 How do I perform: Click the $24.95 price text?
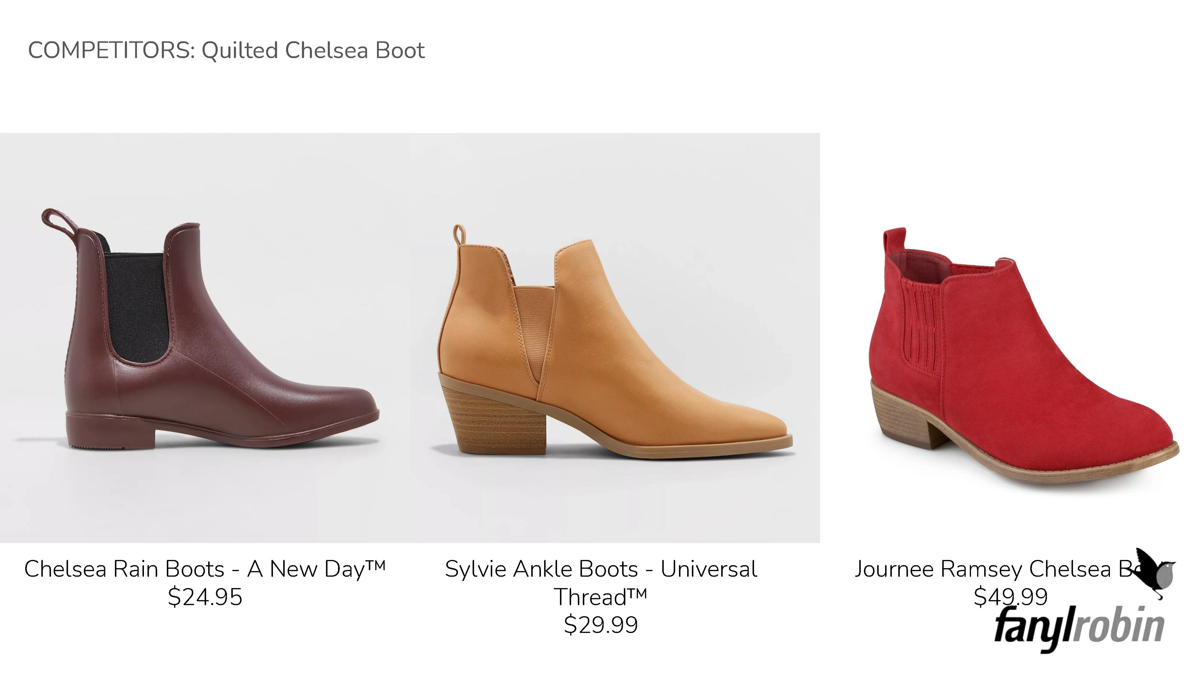click(x=205, y=597)
